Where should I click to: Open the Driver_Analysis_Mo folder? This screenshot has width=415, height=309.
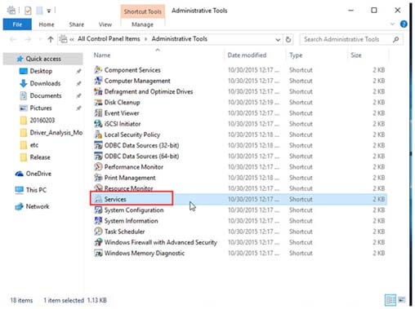56,133
